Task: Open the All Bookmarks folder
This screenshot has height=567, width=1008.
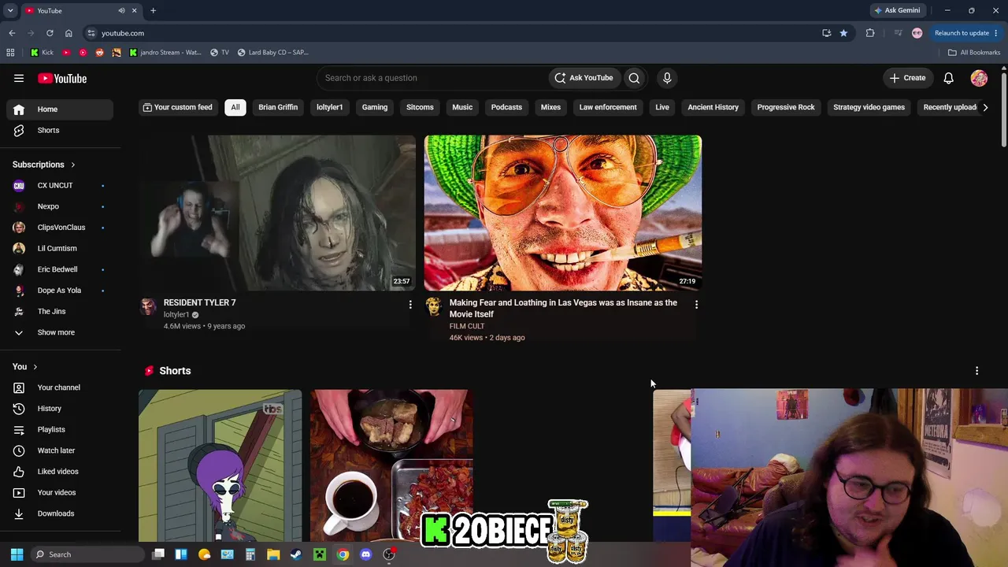Action: point(974,53)
